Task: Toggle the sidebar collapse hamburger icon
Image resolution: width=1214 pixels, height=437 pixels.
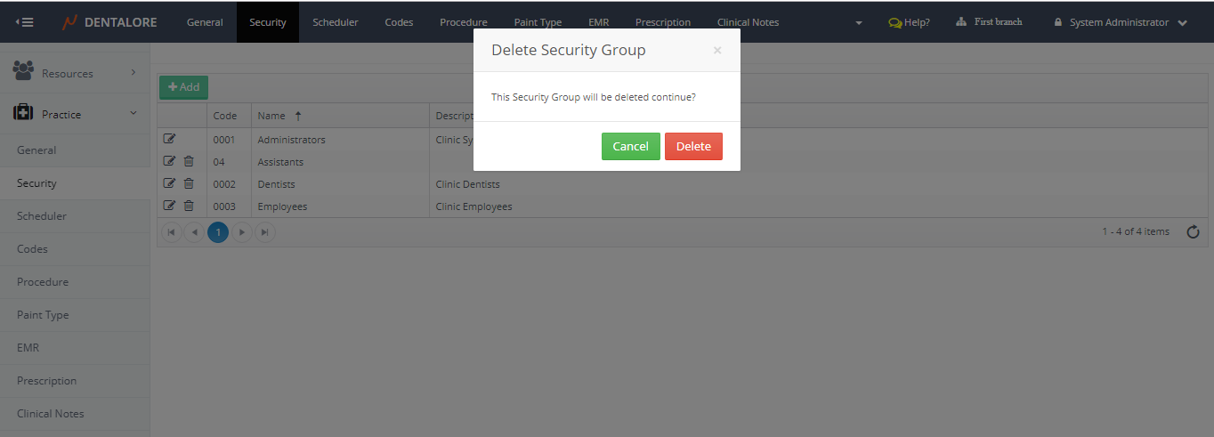Action: (x=25, y=22)
